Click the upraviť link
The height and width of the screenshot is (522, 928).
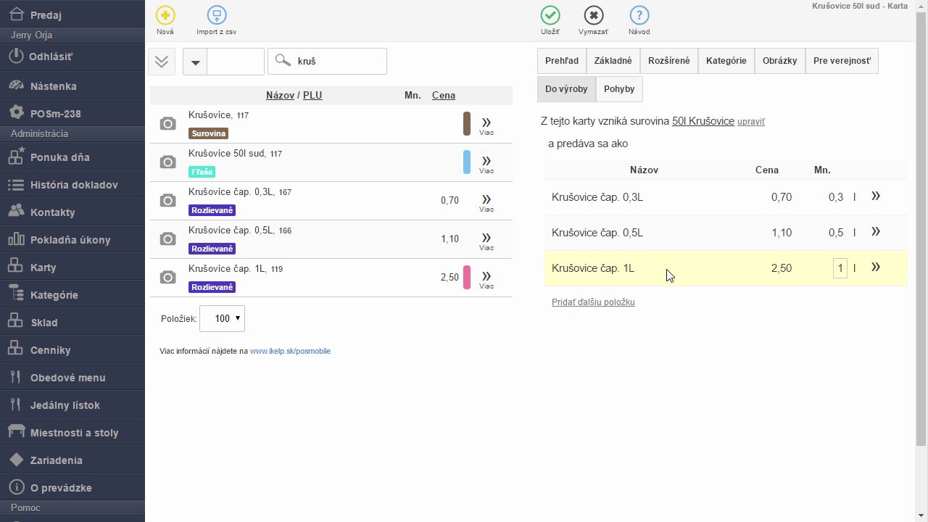click(x=751, y=122)
